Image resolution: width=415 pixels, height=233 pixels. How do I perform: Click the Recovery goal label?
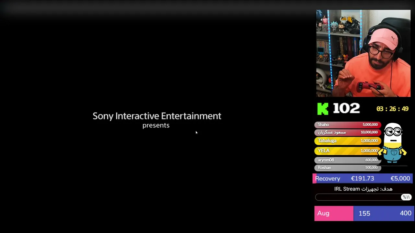click(x=327, y=179)
